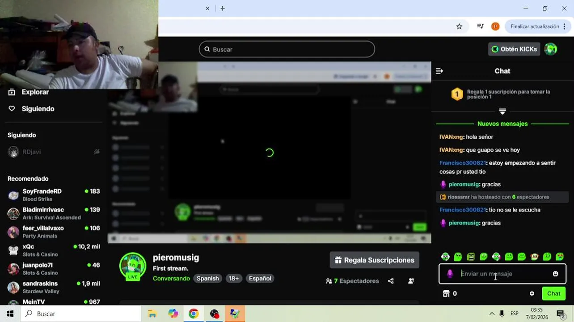The image size is (574, 322).
Task: Go to Siguiendo in sidebar
Action: coord(31,109)
